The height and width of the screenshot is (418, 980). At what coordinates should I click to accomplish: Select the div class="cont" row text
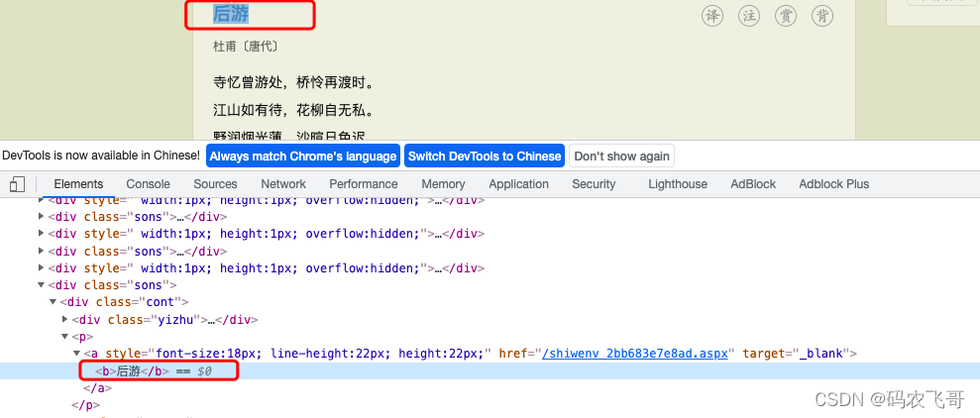(125, 302)
